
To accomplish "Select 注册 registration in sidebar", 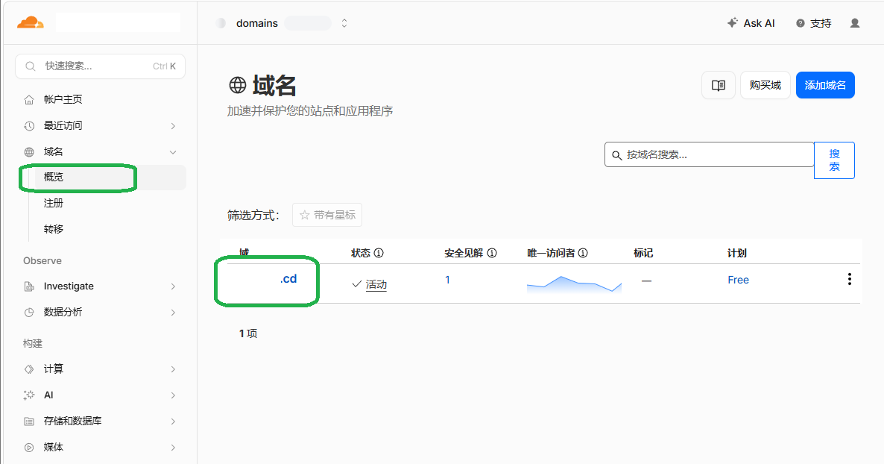I will (54, 203).
